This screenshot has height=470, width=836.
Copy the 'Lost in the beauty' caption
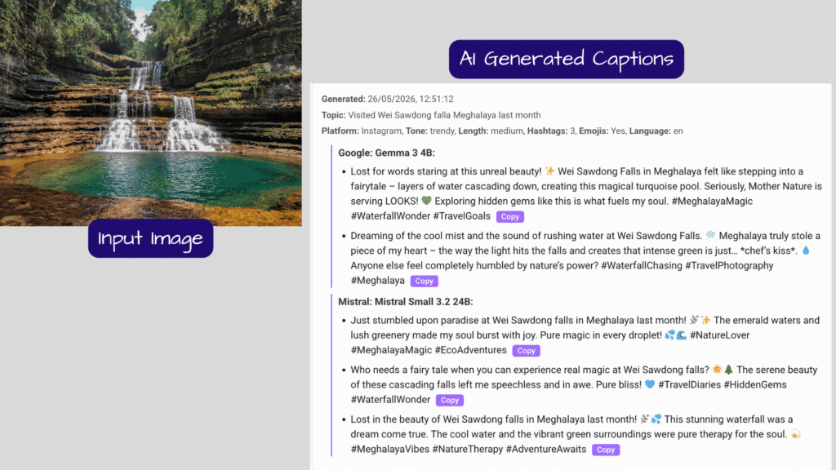(x=606, y=450)
